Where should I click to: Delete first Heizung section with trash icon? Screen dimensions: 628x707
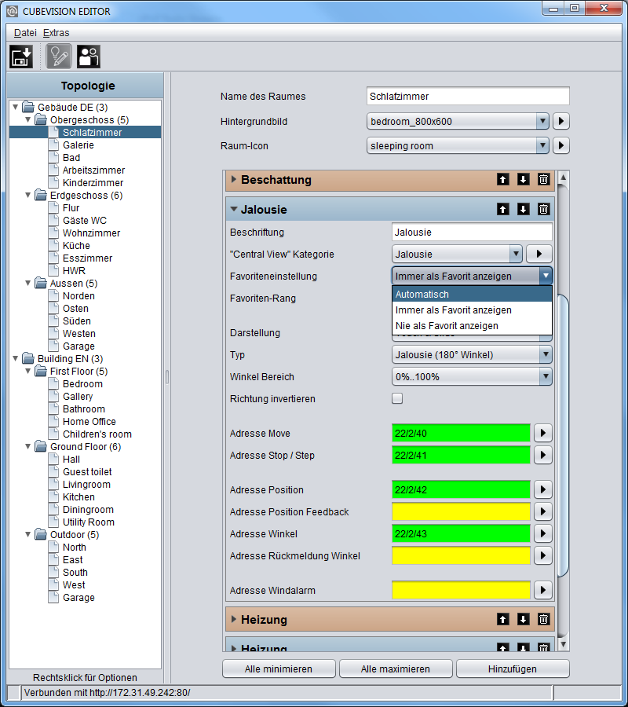[x=543, y=620]
